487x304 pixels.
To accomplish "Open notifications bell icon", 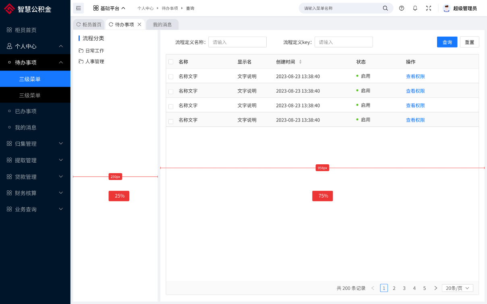I will 415,8.
